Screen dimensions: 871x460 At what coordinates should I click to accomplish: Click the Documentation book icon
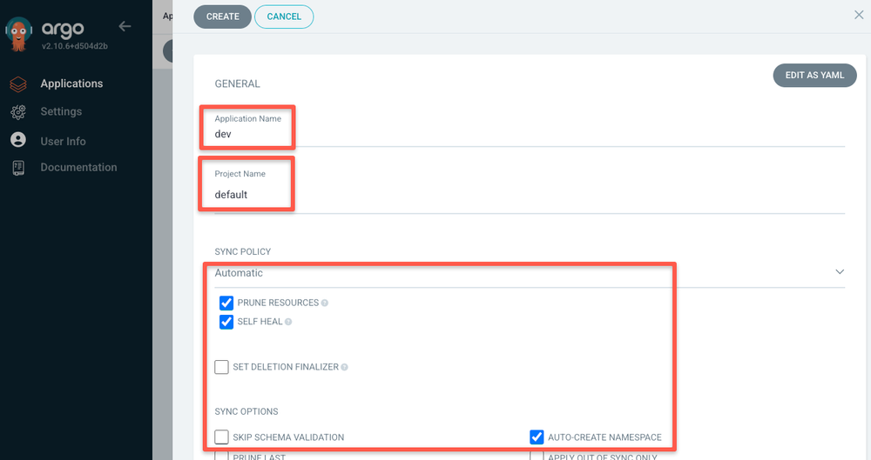(x=18, y=168)
